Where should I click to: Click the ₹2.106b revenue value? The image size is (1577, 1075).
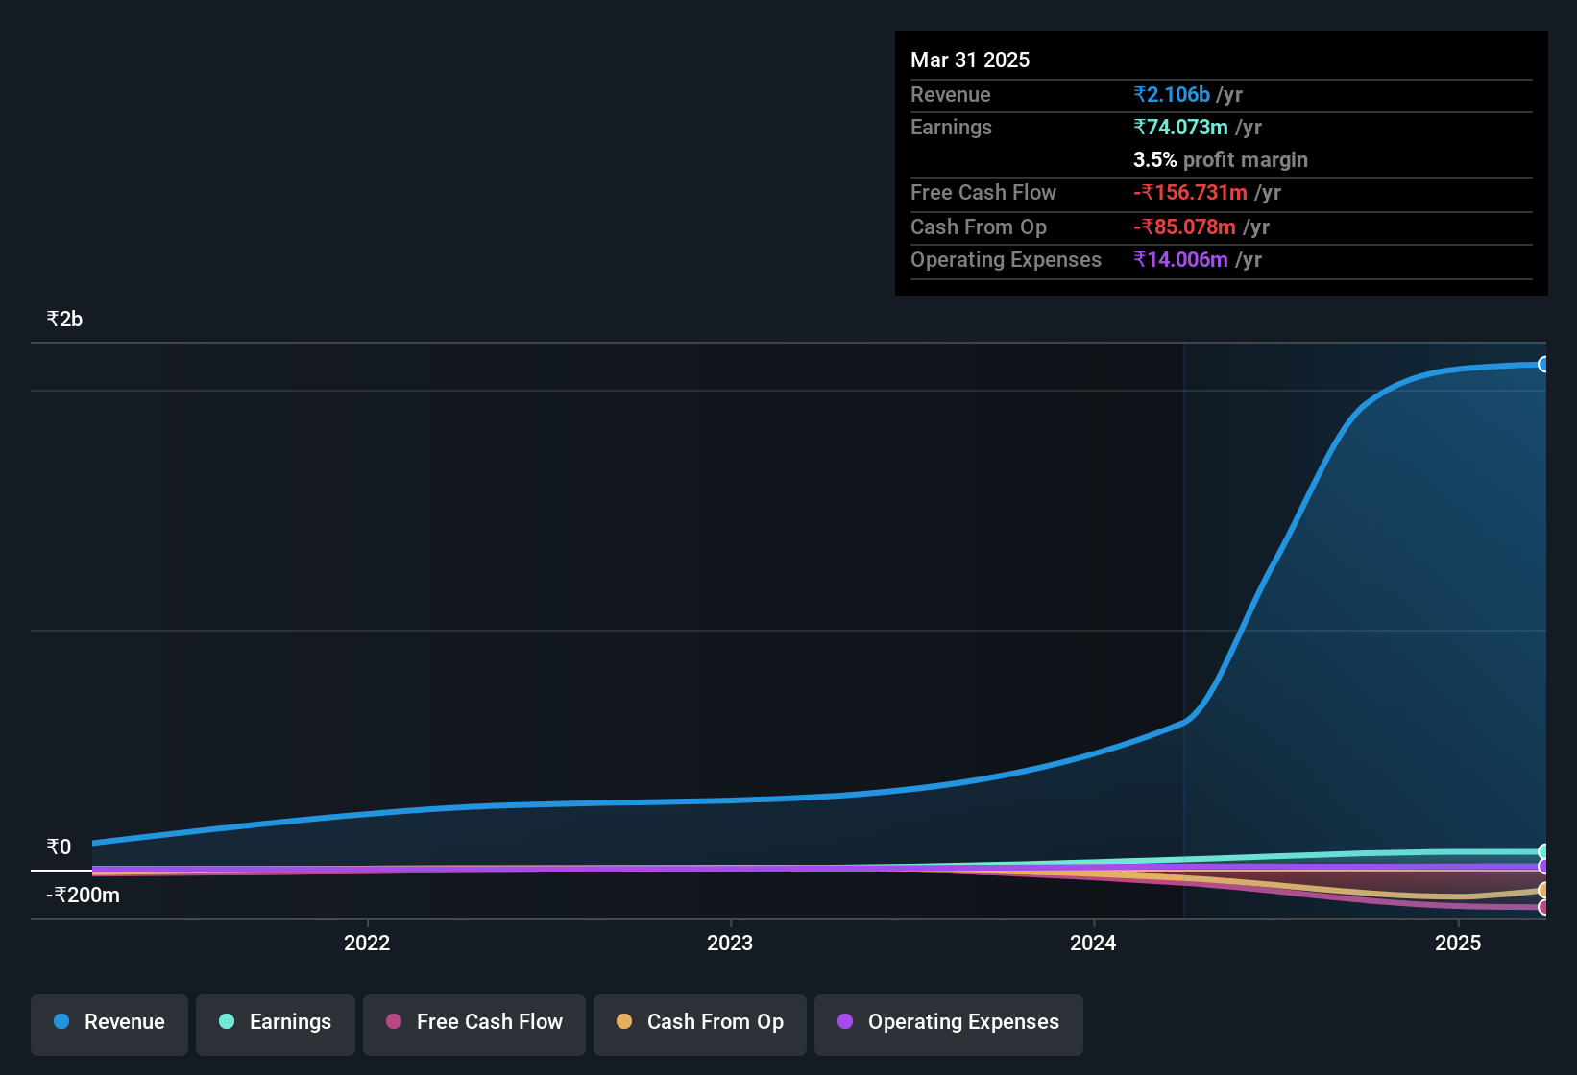pos(1172,95)
